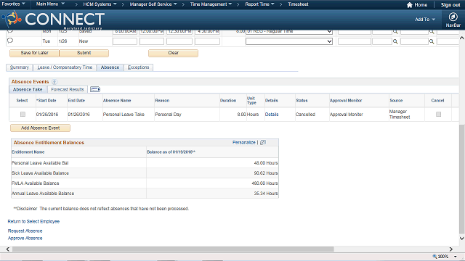Viewport: 465px width, 261px height.
Task: Open the NavBar compass icon
Action: coord(453,17)
